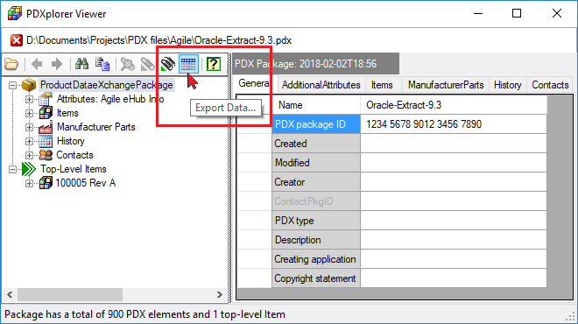The height and width of the screenshot is (324, 578).
Task: Expand the Manufacturer Parts tree node
Action: [x=29, y=127]
